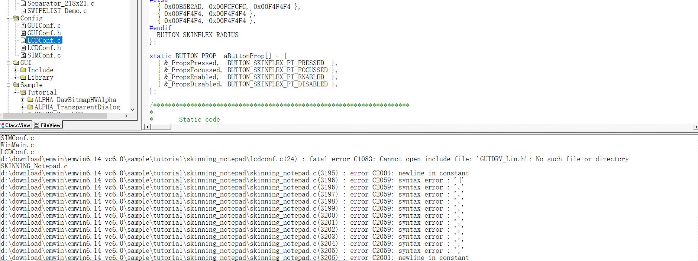This screenshot has width=698, height=261.
Task: Expand the ALPHA_DawBitmapHWAlpha folder node
Action: 23,100
